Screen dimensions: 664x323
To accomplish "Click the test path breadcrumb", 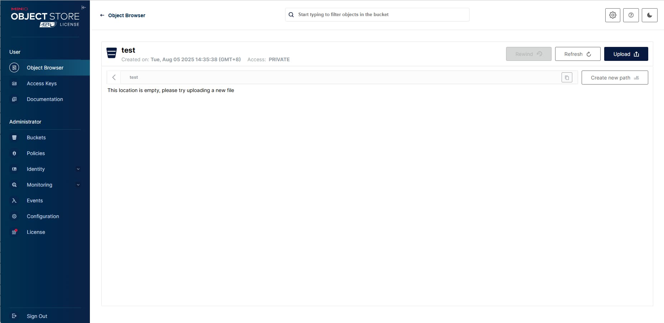I will point(134,77).
